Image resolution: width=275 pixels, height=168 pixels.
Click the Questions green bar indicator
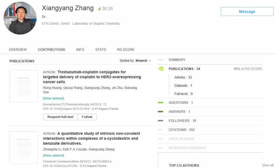[160, 103]
